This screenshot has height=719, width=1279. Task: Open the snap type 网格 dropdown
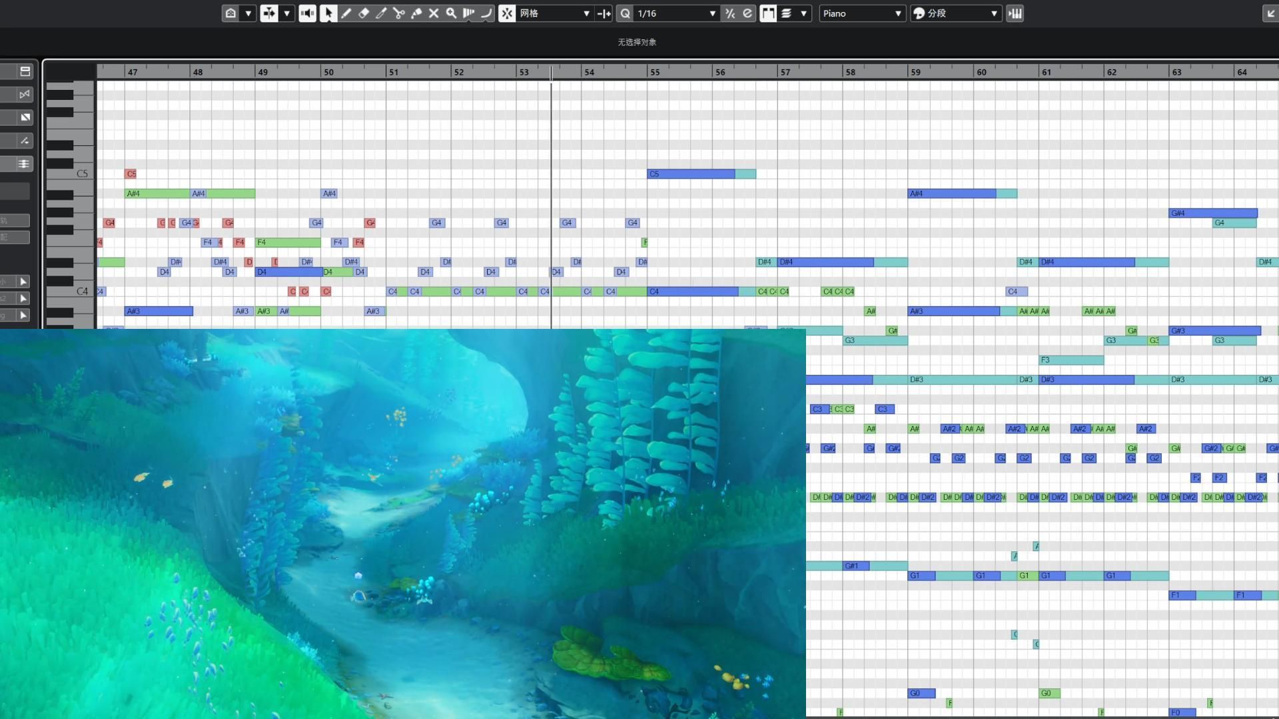pyautogui.click(x=555, y=13)
